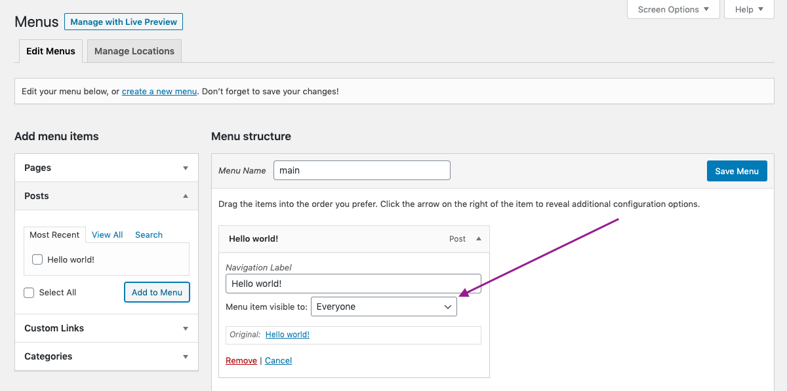This screenshot has width=787, height=391.
Task: Switch to the View All posts tab
Action: tap(107, 234)
